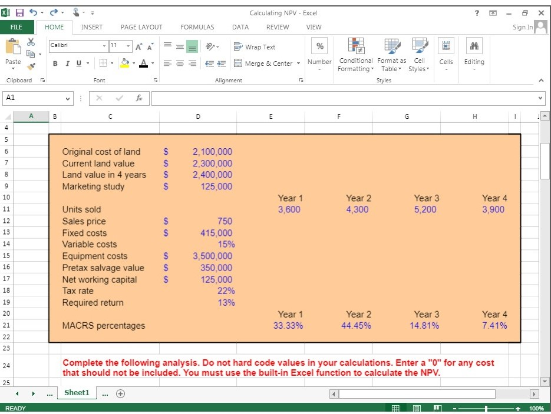The image size is (551, 414).
Task: Open the DATA ribbon tab
Action: (239, 27)
